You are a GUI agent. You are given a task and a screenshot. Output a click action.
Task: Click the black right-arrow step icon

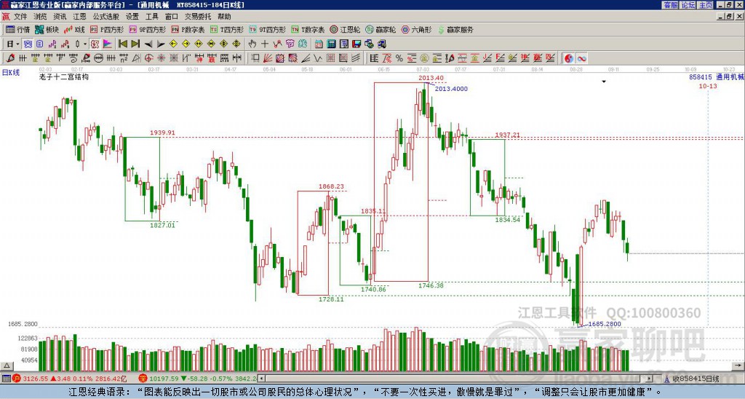click(161, 44)
